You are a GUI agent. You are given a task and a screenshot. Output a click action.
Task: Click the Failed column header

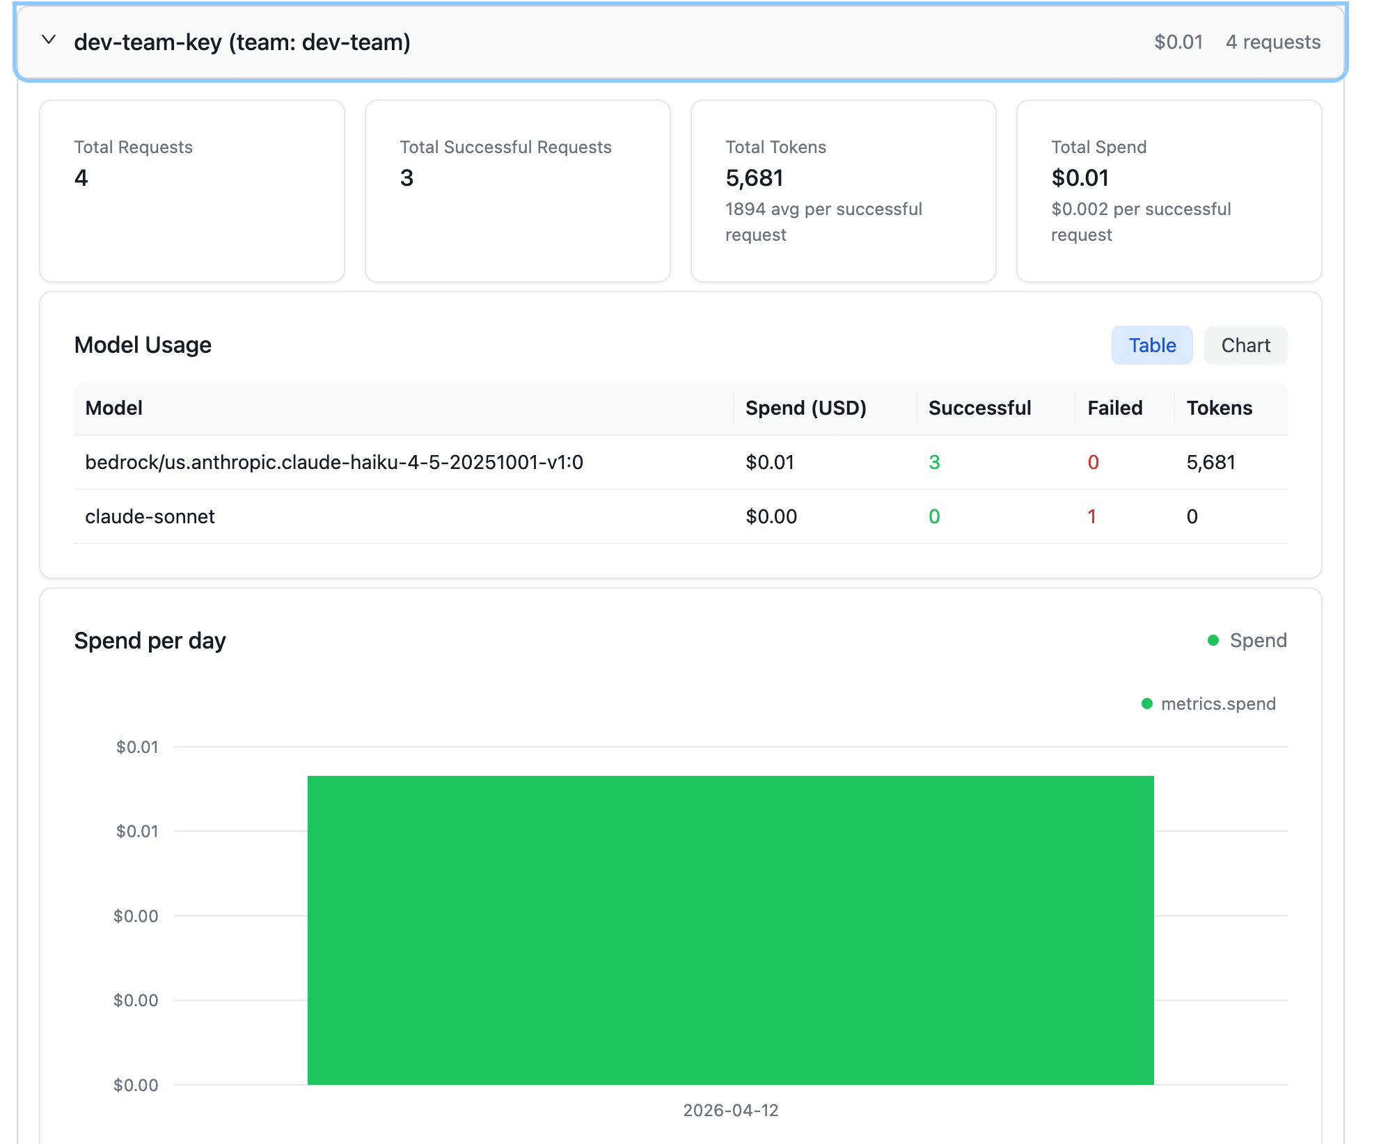click(1114, 408)
